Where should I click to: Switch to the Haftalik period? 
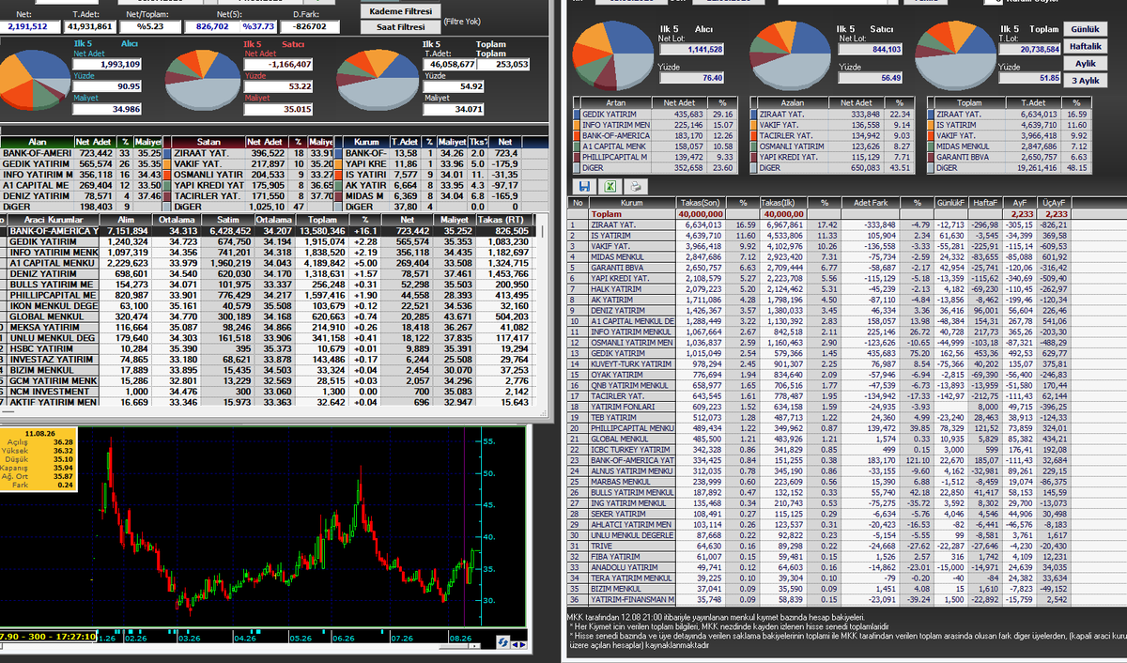point(1086,46)
